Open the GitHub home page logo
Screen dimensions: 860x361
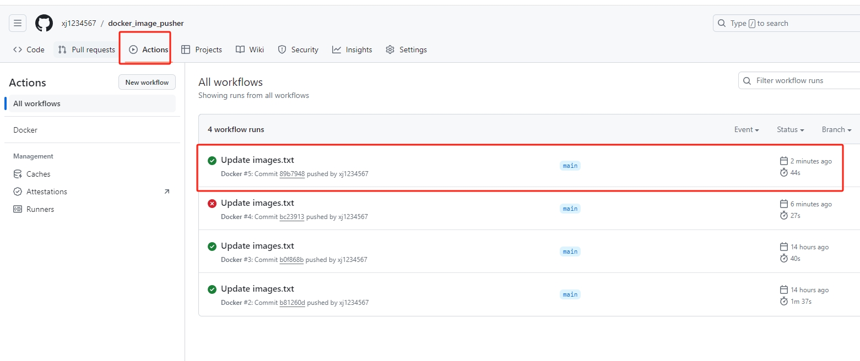click(x=44, y=23)
